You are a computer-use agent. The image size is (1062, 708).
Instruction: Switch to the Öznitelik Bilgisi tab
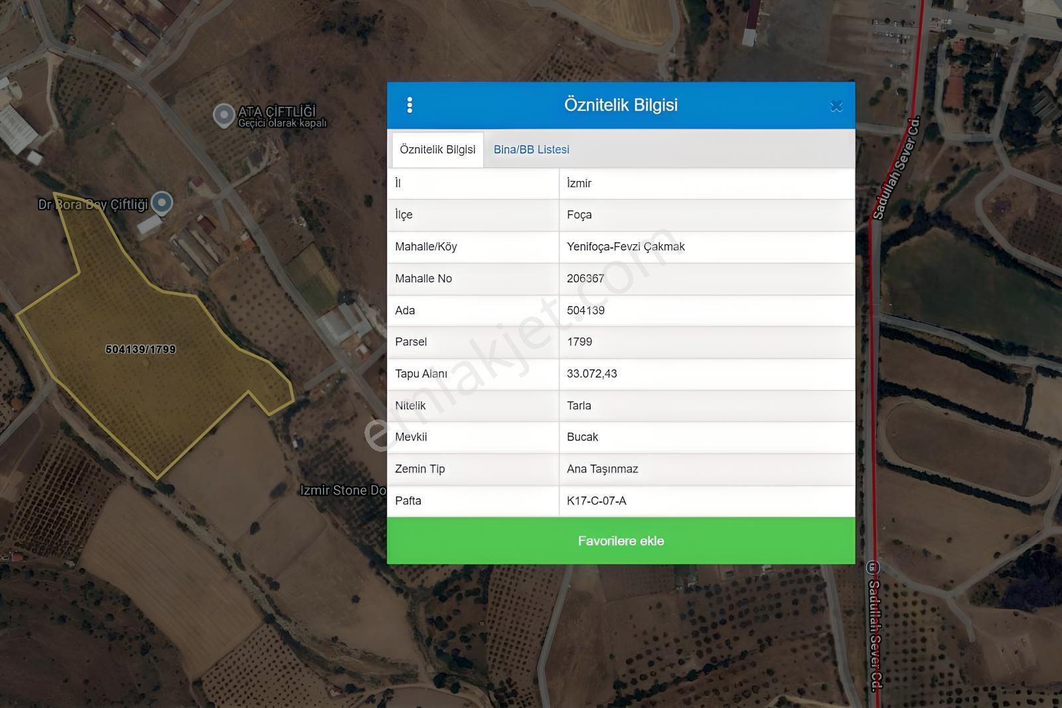[x=437, y=149]
